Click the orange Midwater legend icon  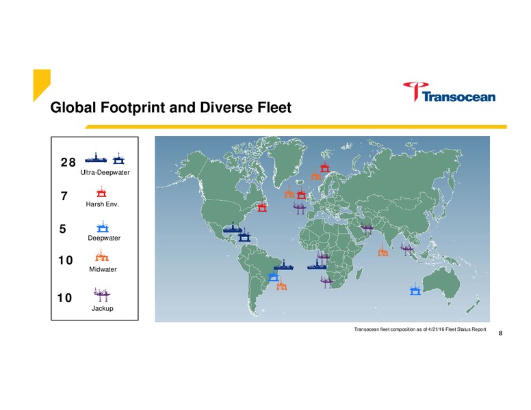(x=101, y=256)
